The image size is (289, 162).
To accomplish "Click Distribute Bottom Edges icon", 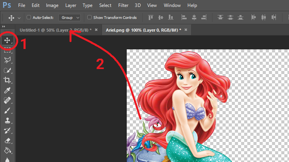I will pos(240,17).
